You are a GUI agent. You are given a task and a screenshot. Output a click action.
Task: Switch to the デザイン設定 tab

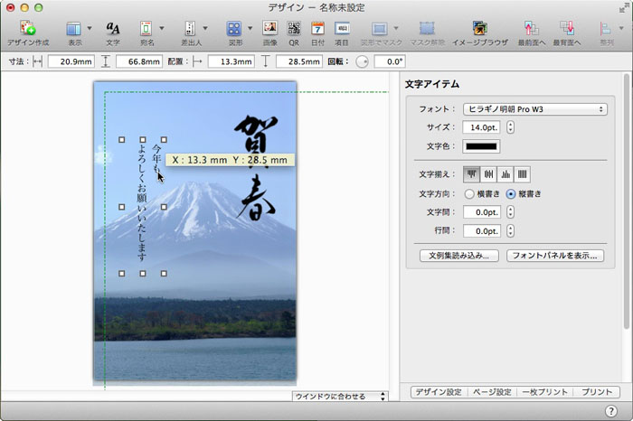click(x=439, y=392)
